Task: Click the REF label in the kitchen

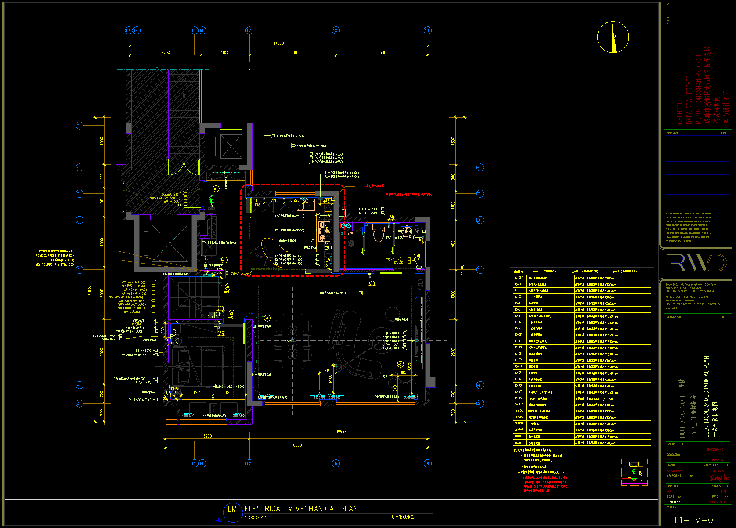Action: (258, 204)
